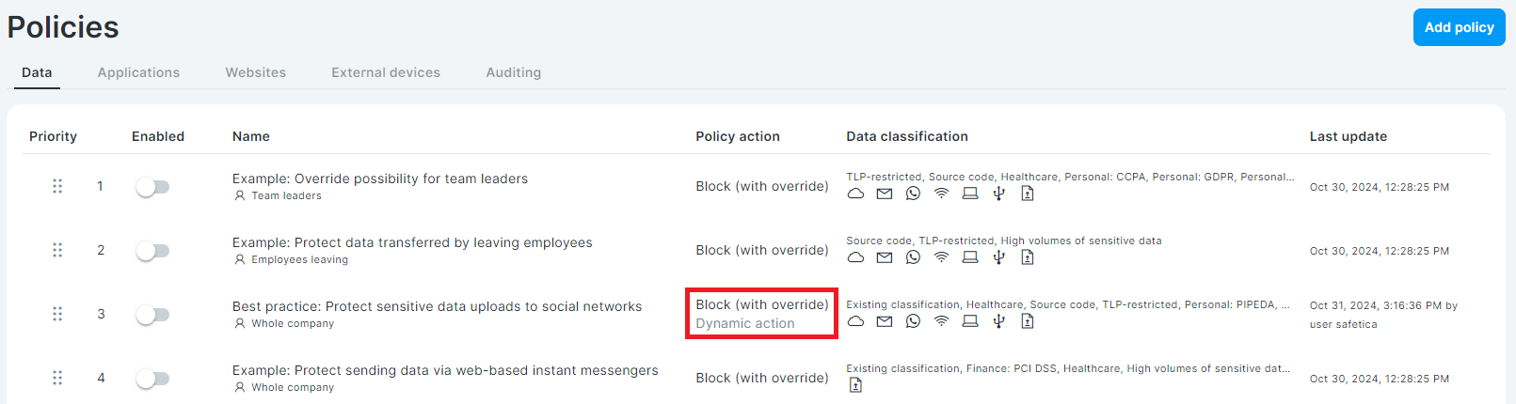
Task: Open the 'Protect sensitive data uploads to social networks' policy
Action: tap(438, 306)
